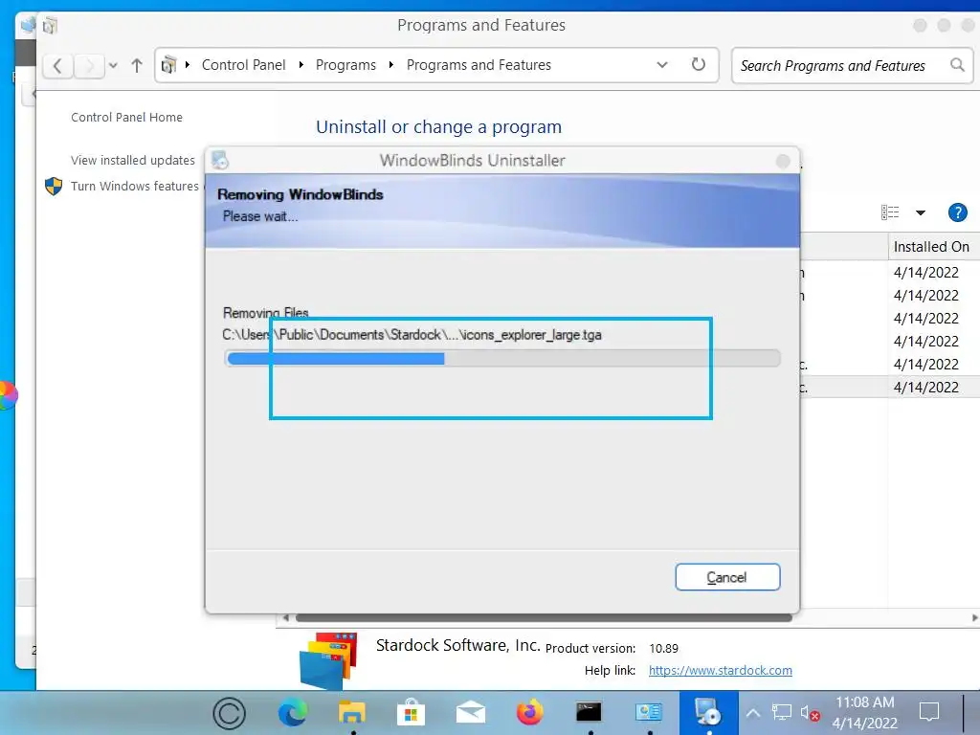Open Help with the question mark
980x735 pixels.
(x=957, y=212)
